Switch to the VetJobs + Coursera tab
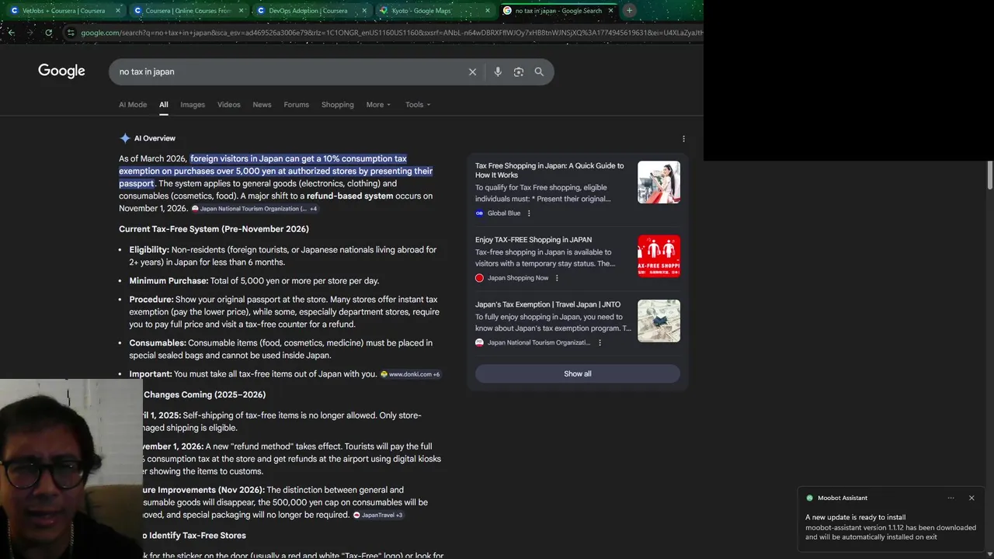 [x=65, y=11]
